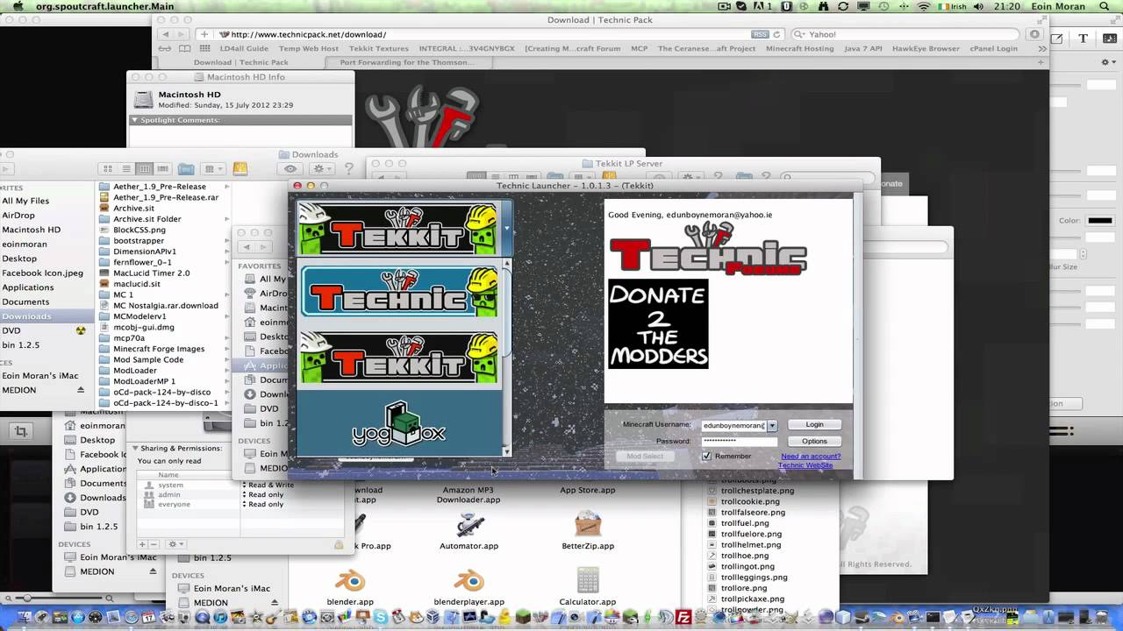Click the RSS button in Safari address bar

[760, 34]
